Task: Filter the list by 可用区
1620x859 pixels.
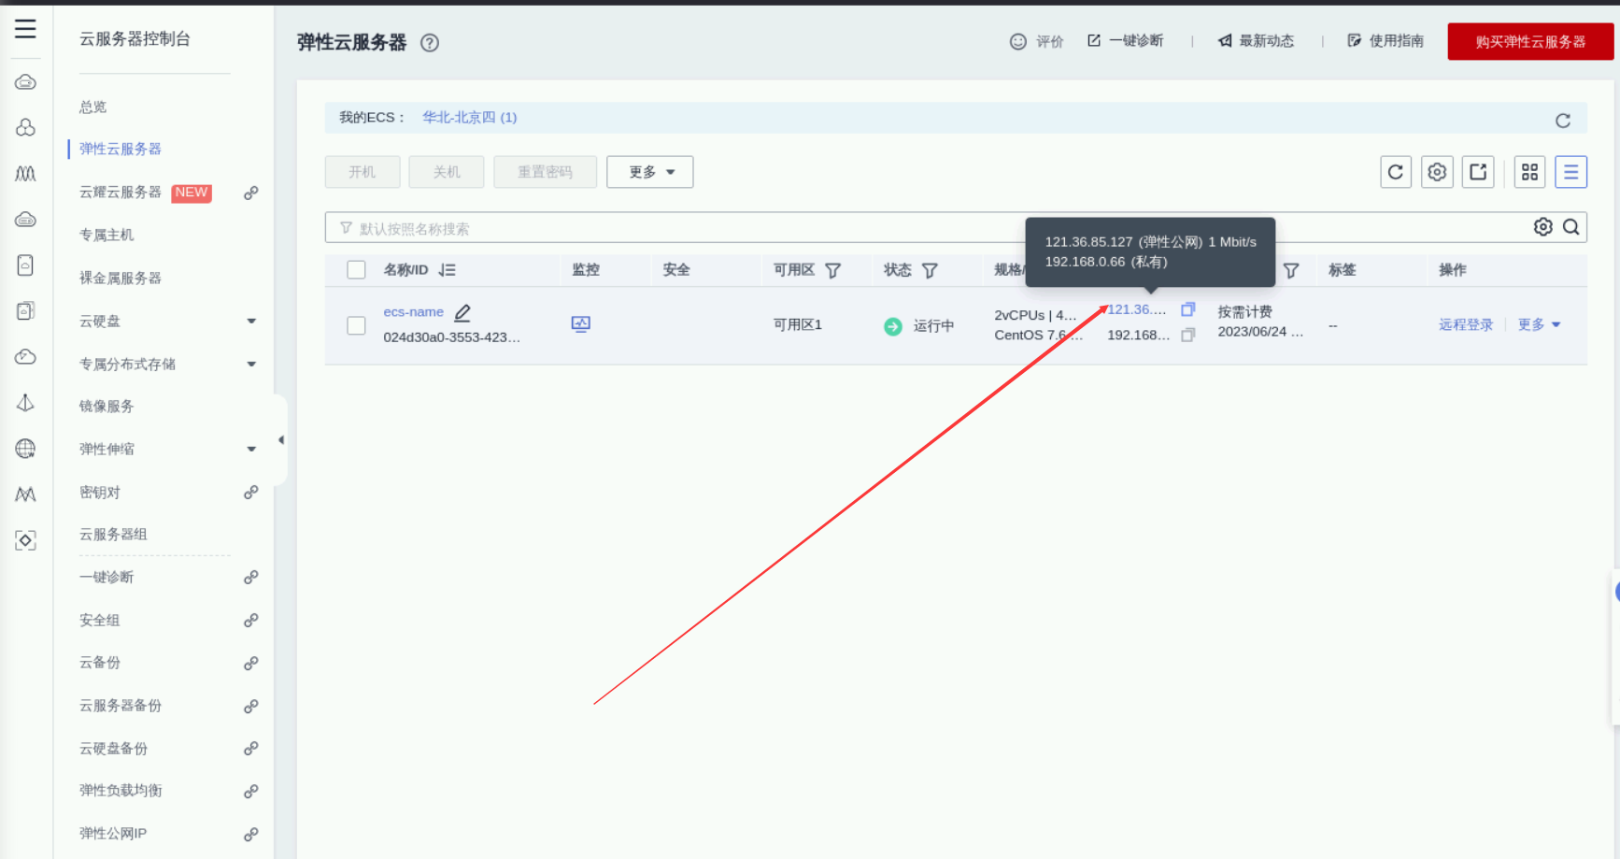Action: click(x=833, y=270)
